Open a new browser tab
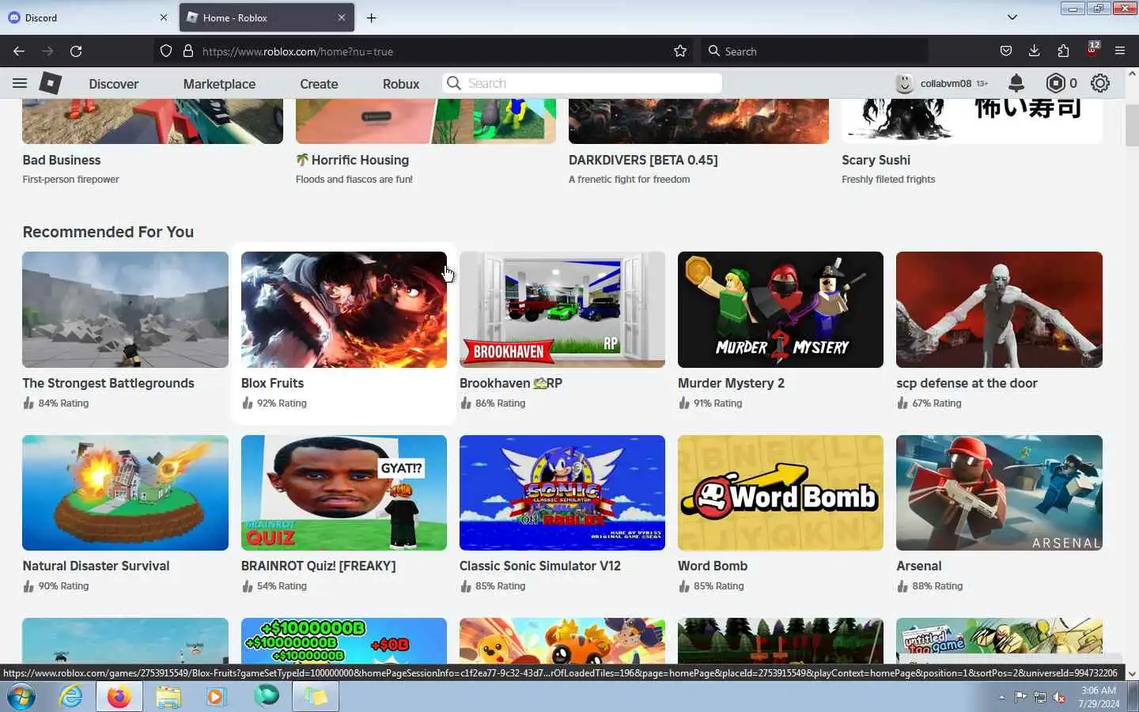The width and height of the screenshot is (1139, 712). (372, 17)
